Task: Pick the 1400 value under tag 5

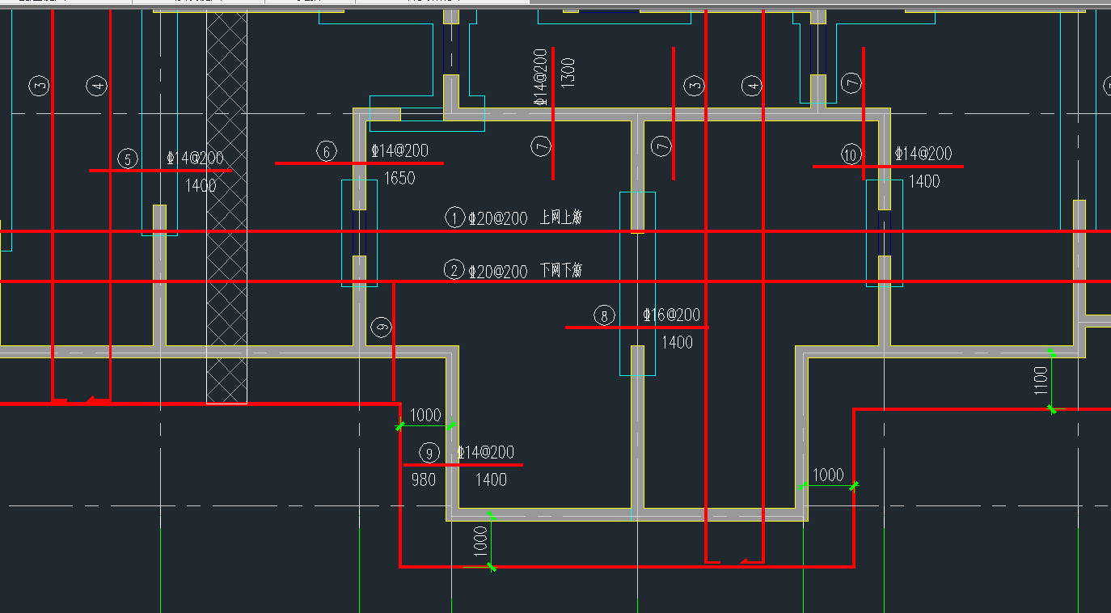Action: [201, 186]
